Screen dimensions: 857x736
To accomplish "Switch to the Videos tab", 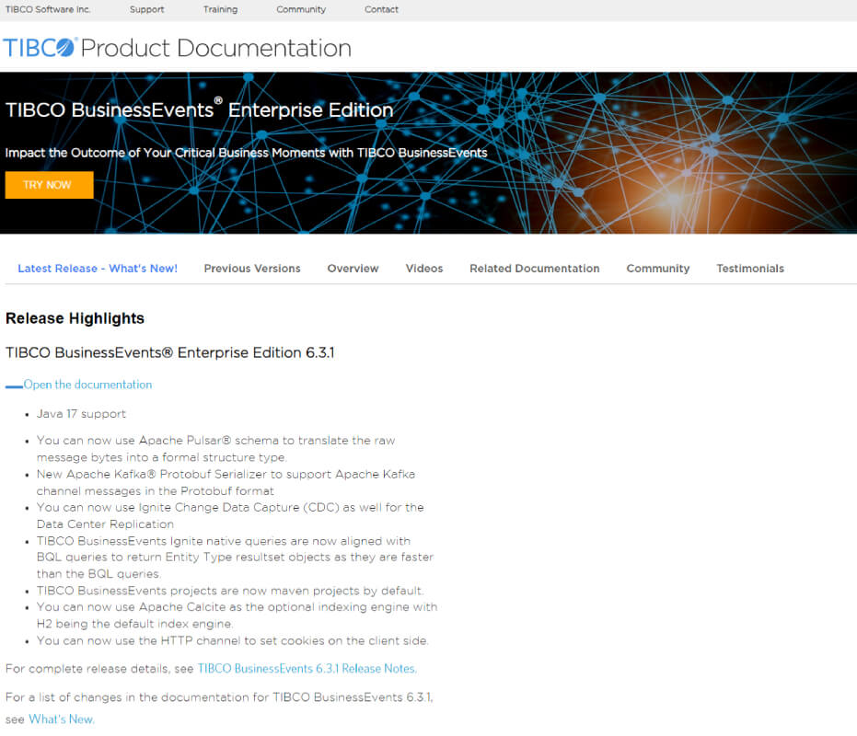I will tap(424, 269).
